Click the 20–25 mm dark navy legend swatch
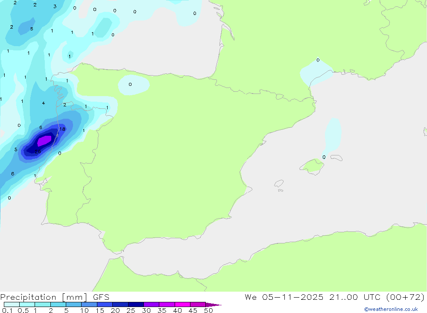The height and width of the screenshot is (313, 427). (120, 304)
